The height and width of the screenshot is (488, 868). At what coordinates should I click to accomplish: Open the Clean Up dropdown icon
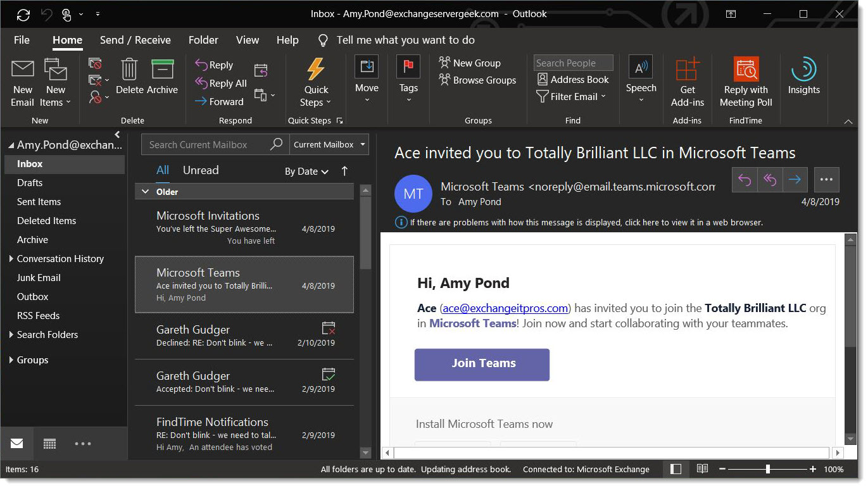click(99, 80)
